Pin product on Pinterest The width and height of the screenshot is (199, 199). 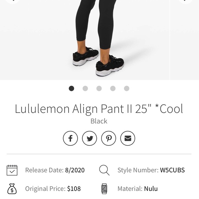click(x=108, y=138)
